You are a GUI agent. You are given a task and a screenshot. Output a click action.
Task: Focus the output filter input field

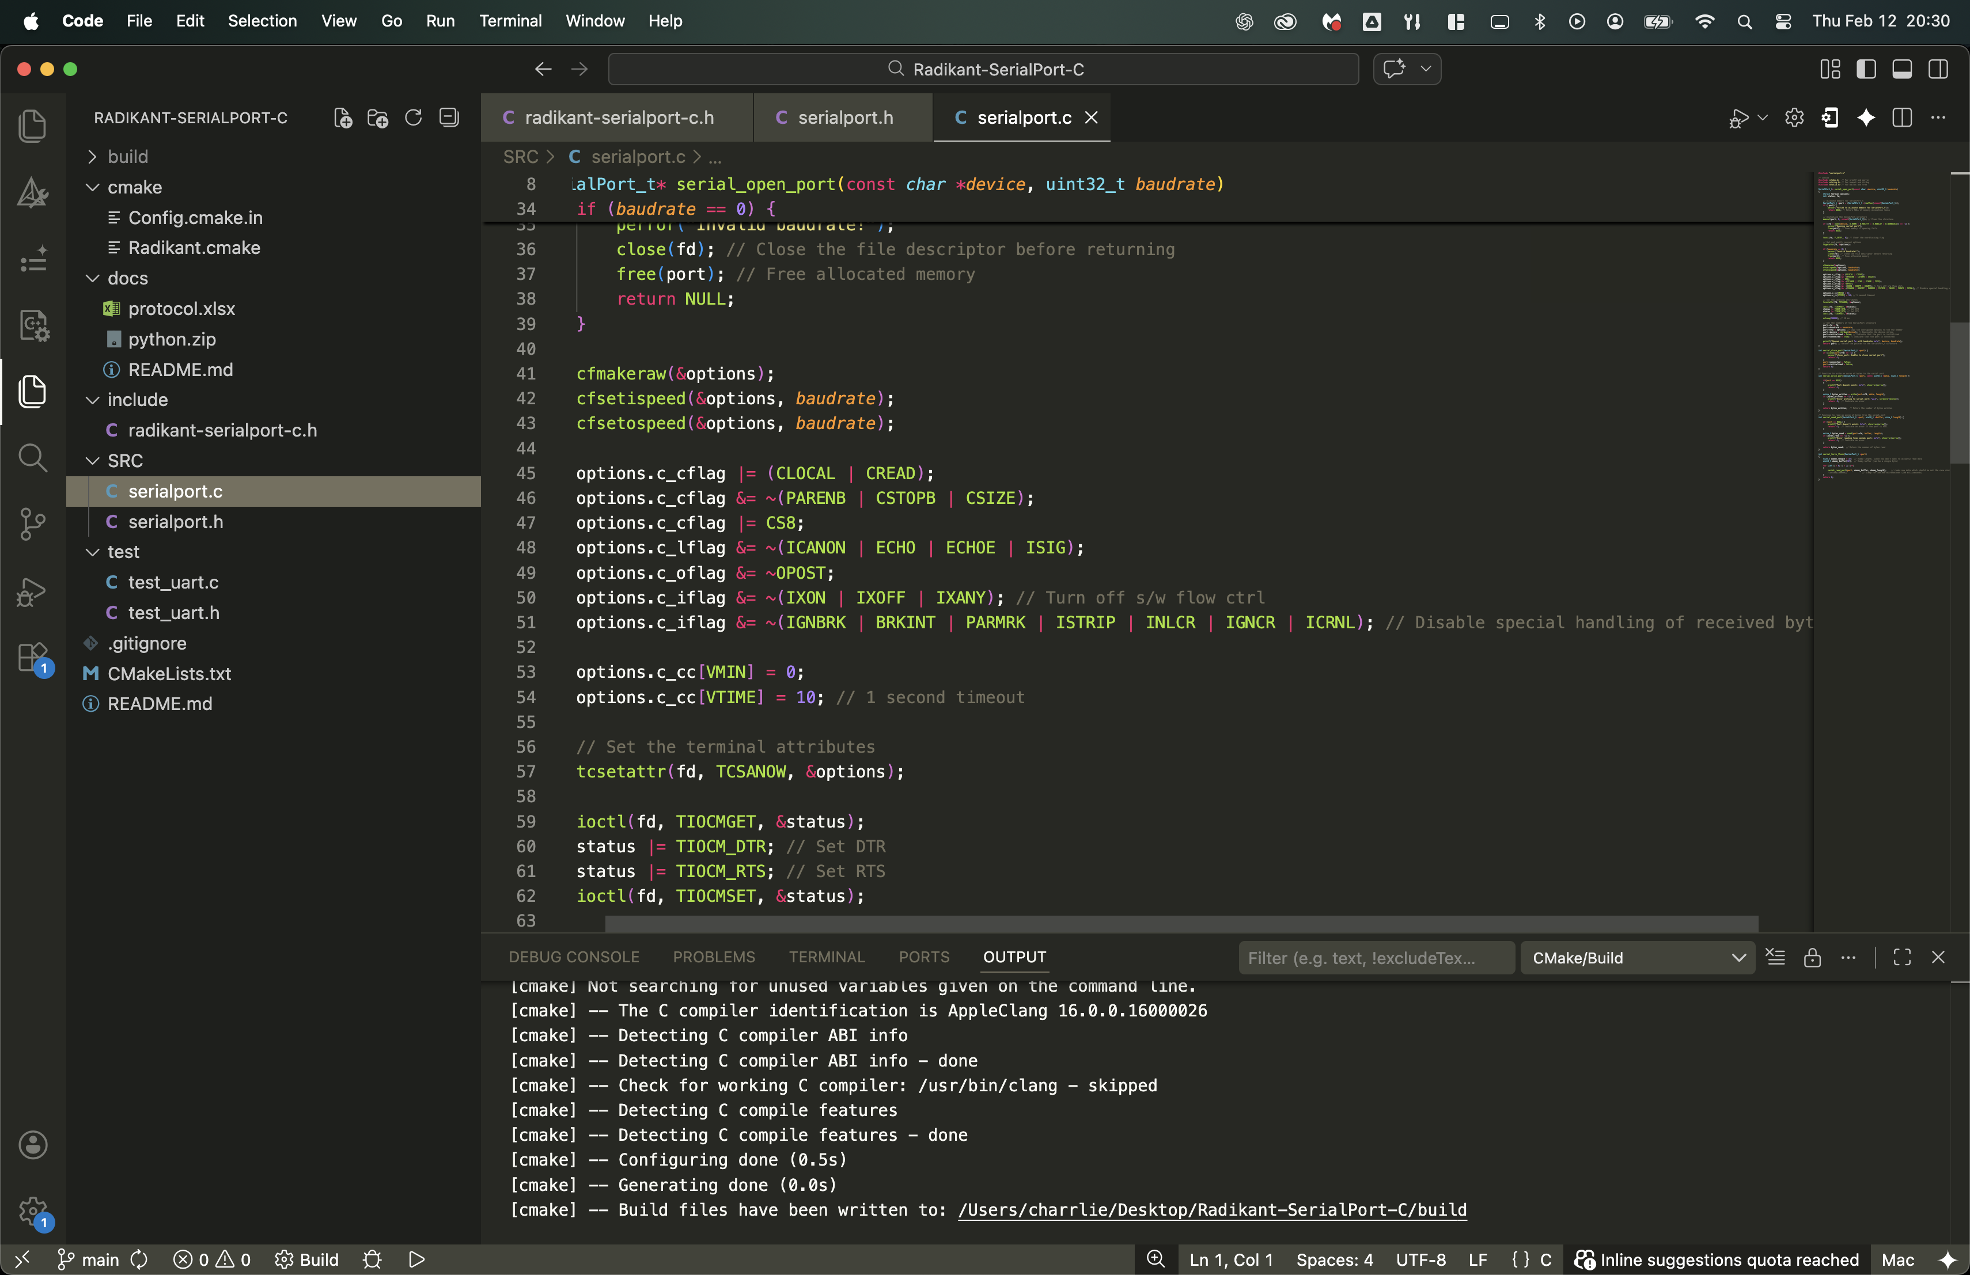(1377, 958)
